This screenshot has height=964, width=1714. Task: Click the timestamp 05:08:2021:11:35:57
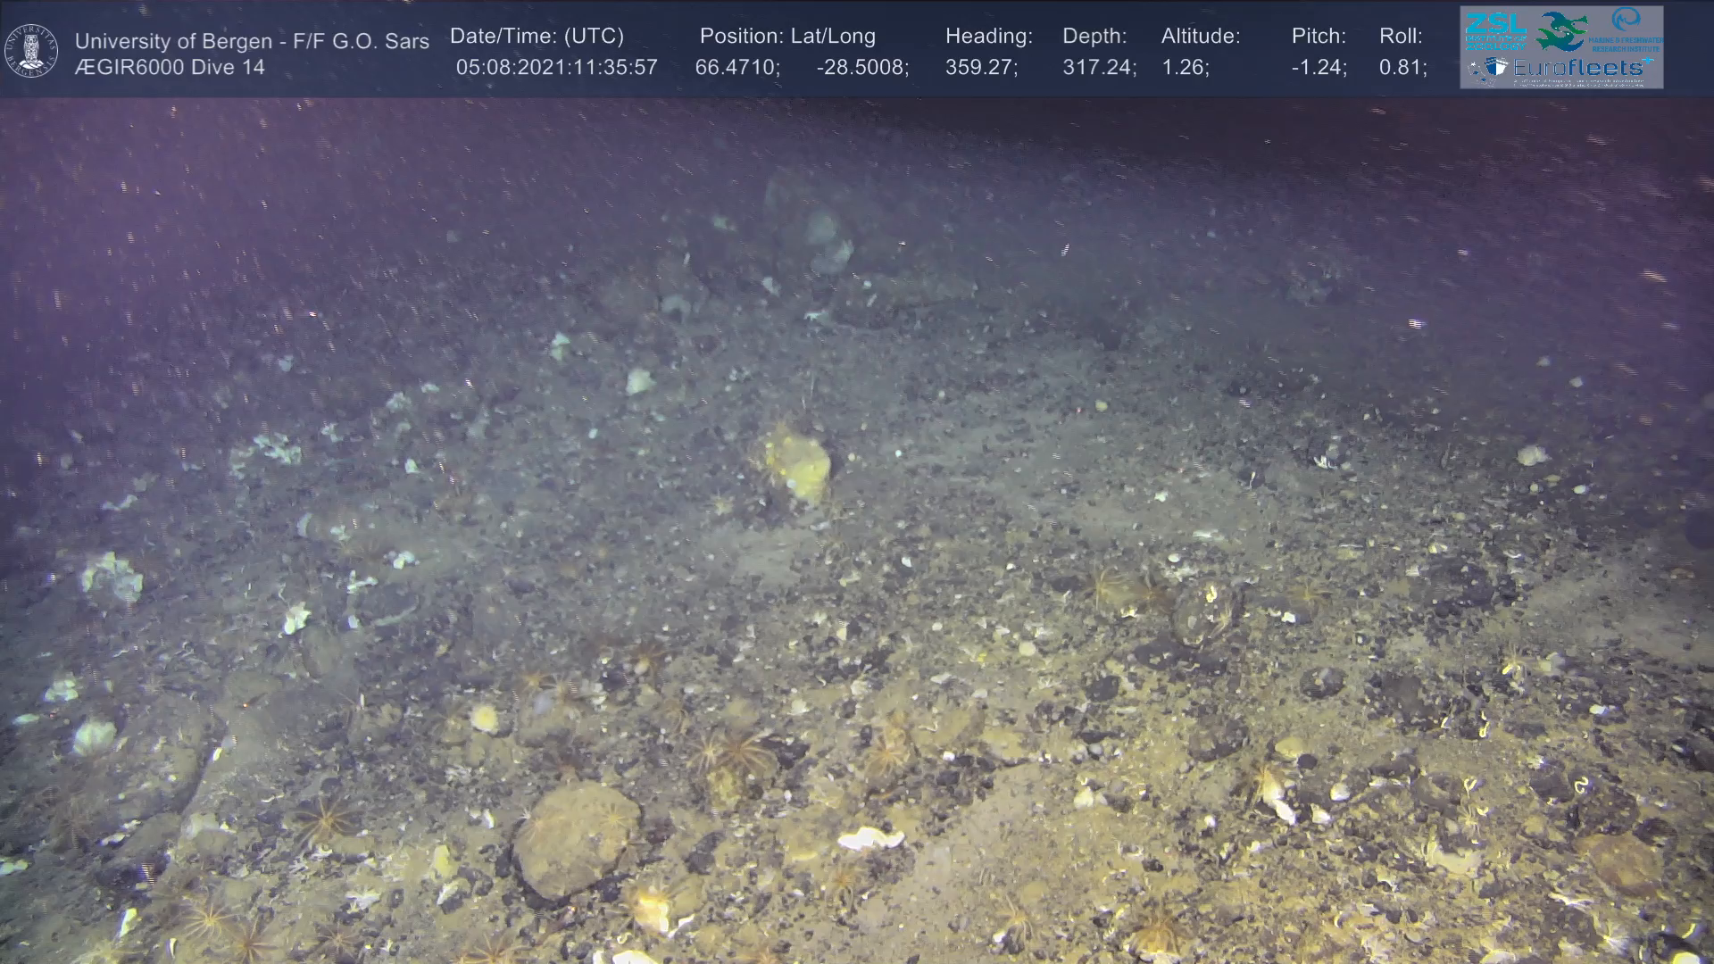point(556,67)
